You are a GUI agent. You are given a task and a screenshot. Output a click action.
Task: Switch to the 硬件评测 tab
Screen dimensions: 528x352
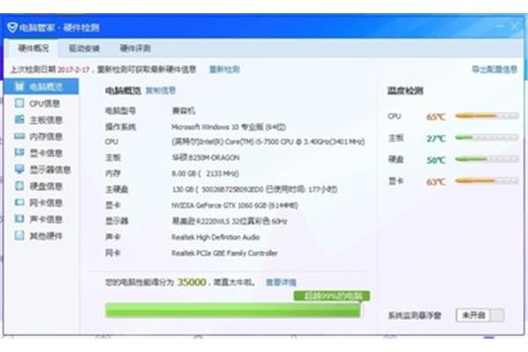point(135,48)
